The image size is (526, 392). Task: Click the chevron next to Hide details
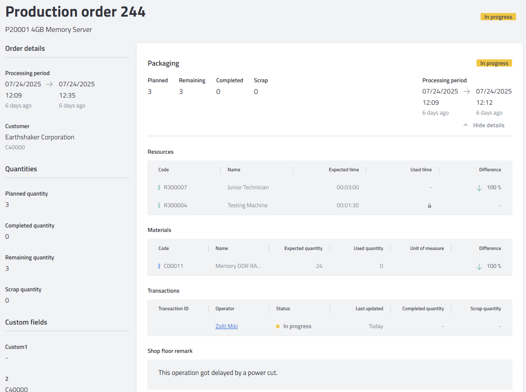465,125
